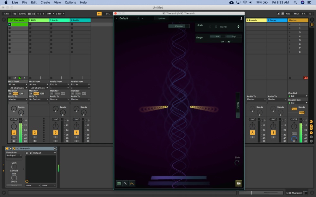Open the Options menu
The image size is (316, 197).
click(70, 3)
